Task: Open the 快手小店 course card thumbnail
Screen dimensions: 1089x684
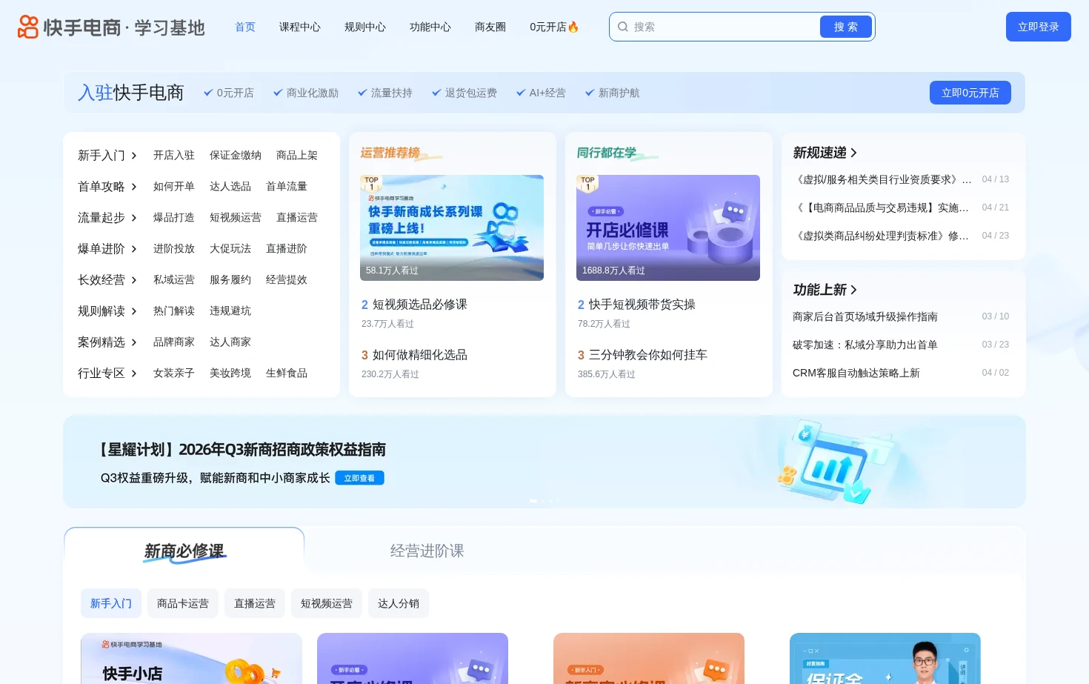Action: click(191, 658)
